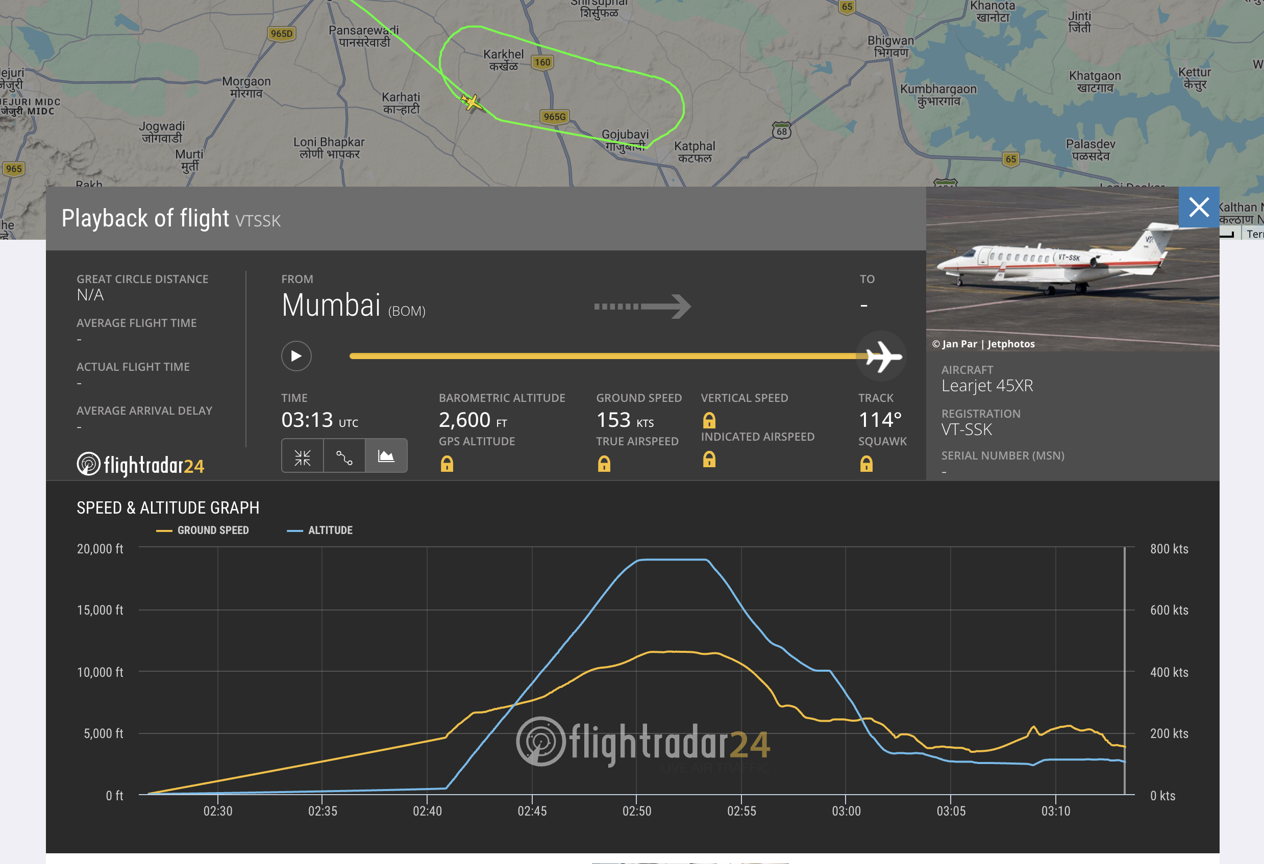Click the lock icon under Squawk

coord(866,464)
